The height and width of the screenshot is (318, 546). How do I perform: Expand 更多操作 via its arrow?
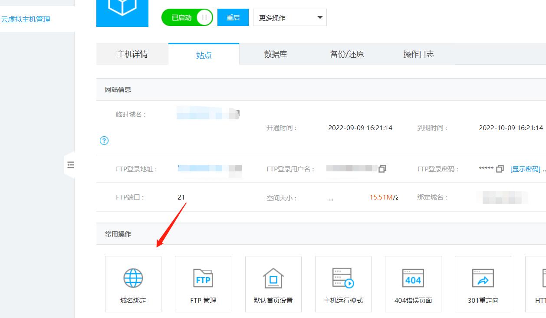(319, 17)
